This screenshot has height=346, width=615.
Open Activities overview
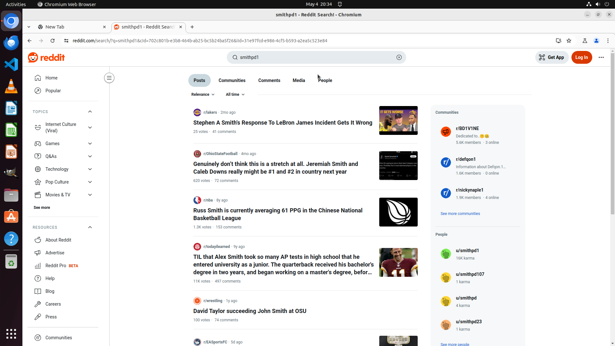click(16, 4)
